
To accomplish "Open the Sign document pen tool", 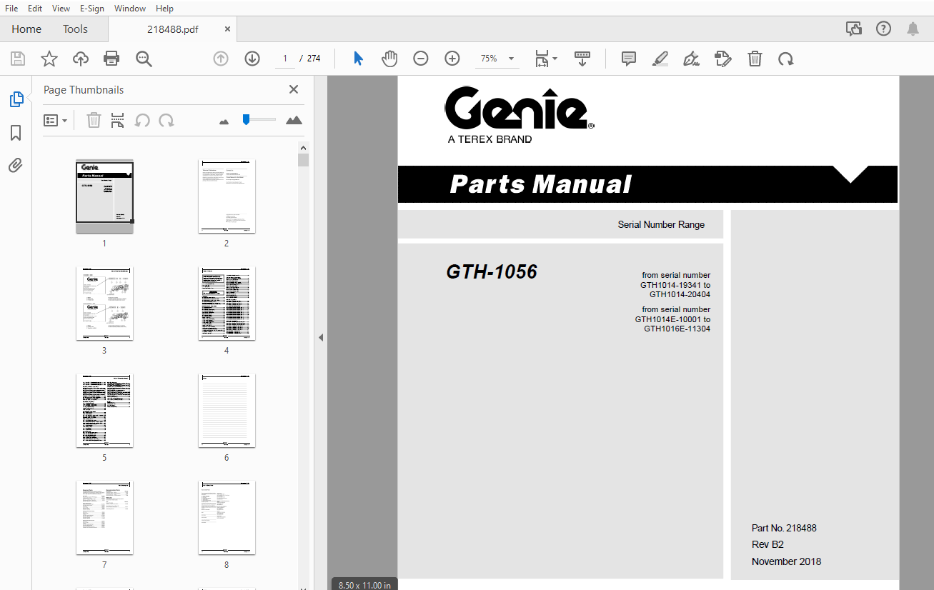I will click(691, 59).
